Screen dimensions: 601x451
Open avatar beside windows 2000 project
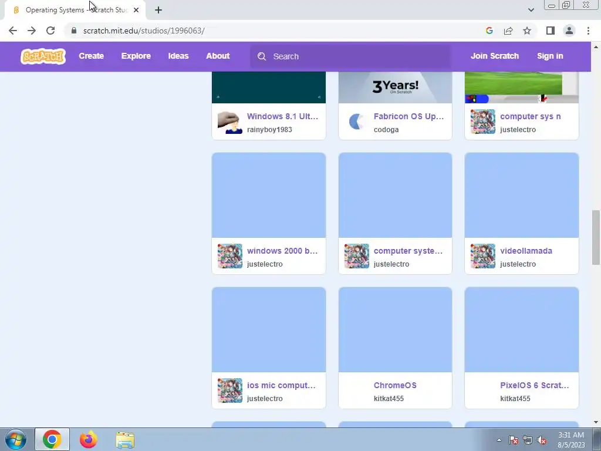click(230, 256)
